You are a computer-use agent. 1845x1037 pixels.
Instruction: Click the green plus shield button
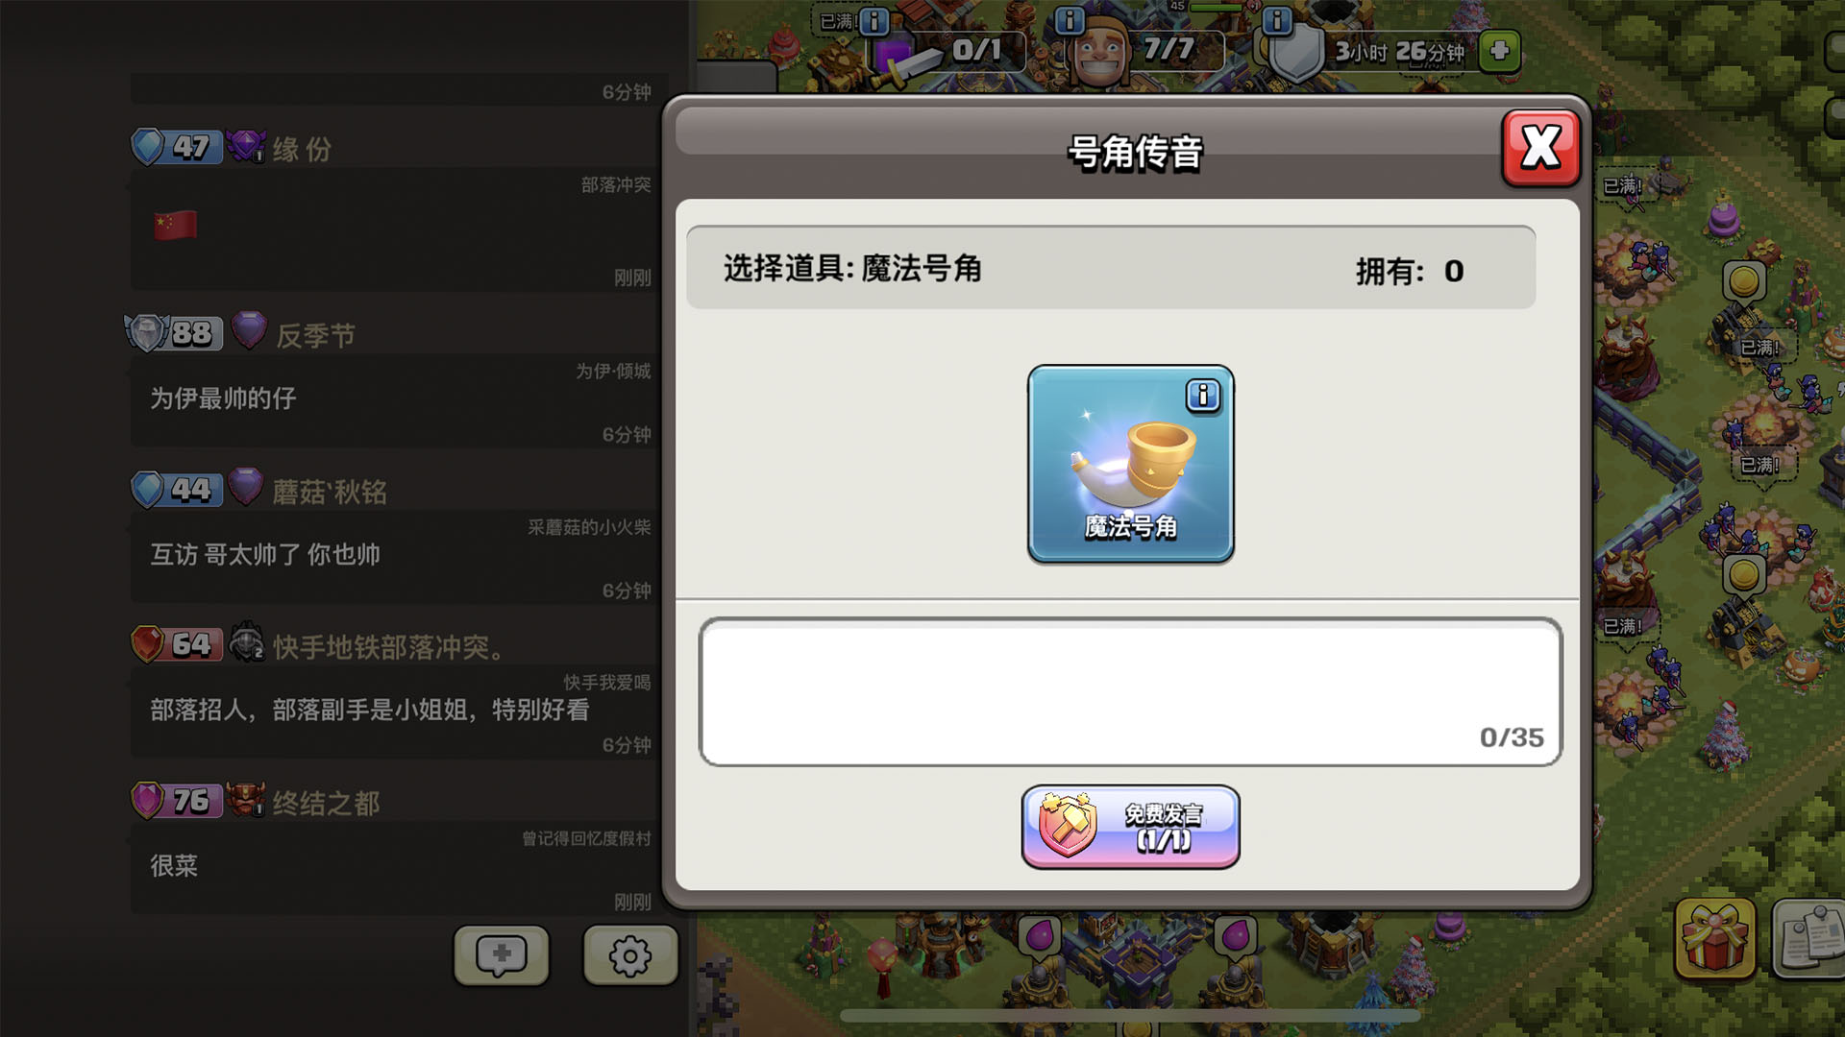[1499, 51]
